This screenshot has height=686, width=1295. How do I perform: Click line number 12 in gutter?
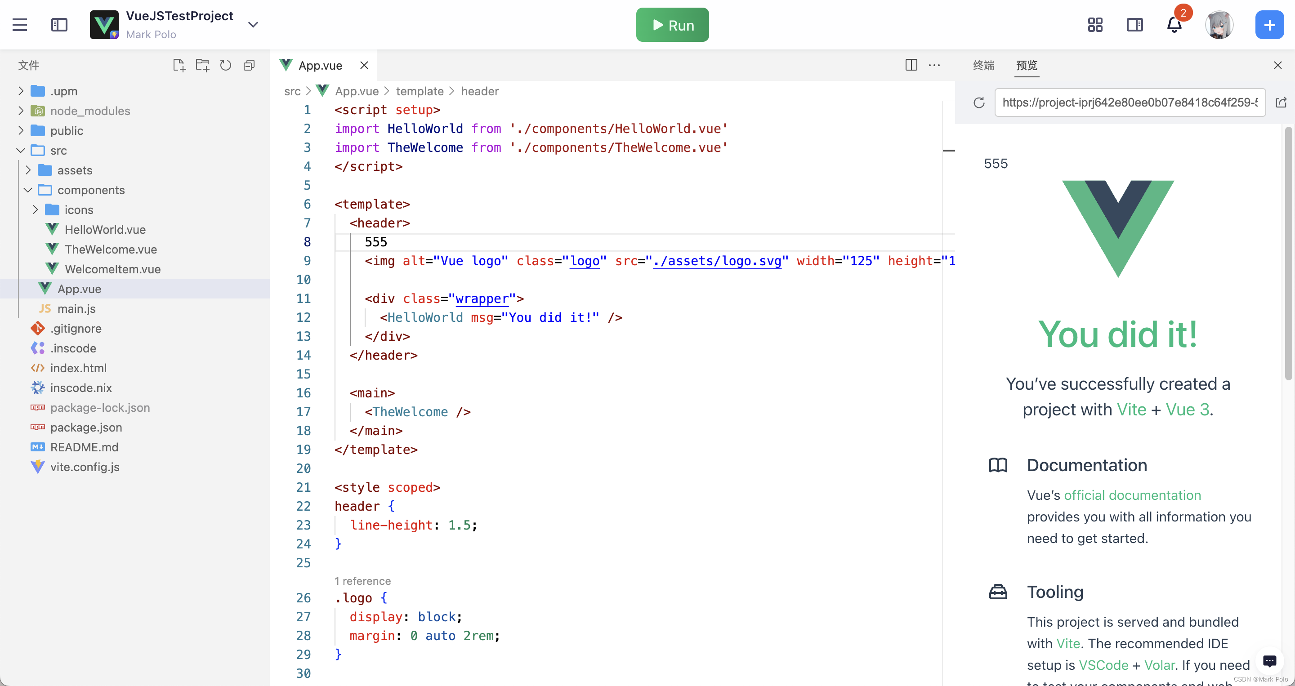click(x=303, y=317)
